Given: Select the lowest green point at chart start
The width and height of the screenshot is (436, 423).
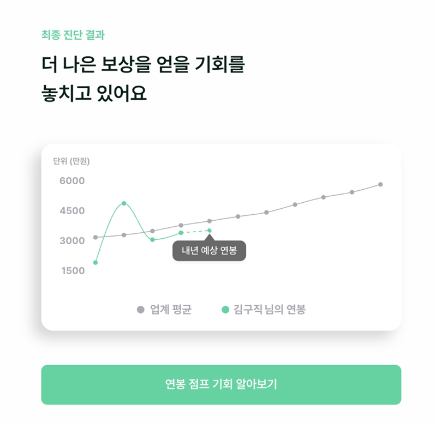Looking at the screenshot, I should pos(95,262).
